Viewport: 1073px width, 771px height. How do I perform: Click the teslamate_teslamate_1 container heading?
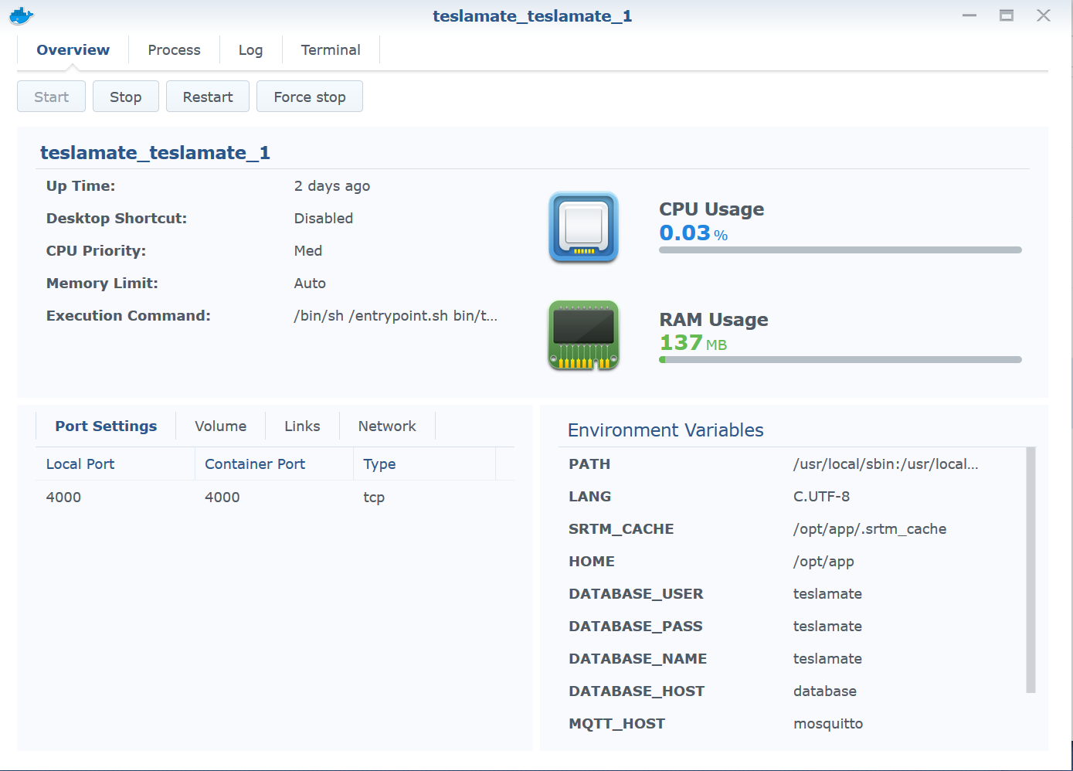[155, 153]
